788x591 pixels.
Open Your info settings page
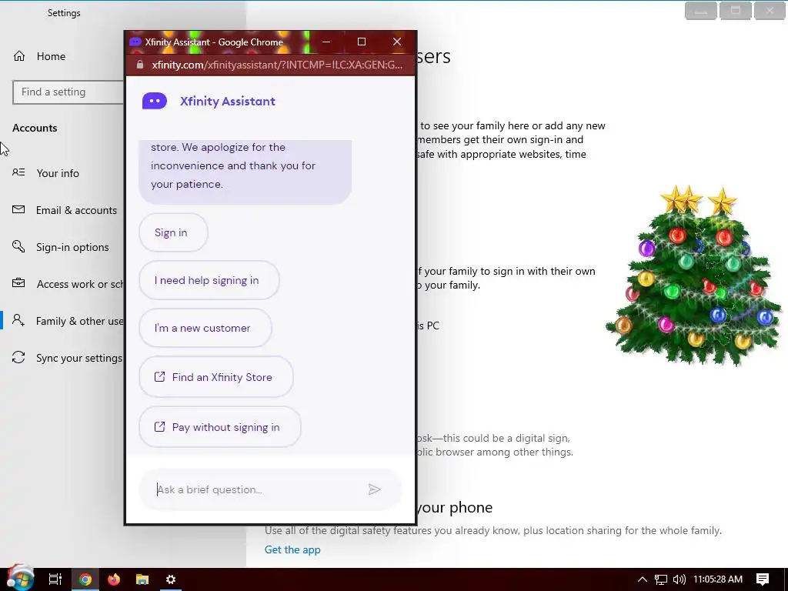coord(58,173)
